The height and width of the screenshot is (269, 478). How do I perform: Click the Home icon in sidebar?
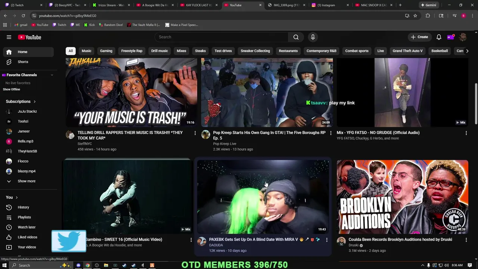(9, 52)
